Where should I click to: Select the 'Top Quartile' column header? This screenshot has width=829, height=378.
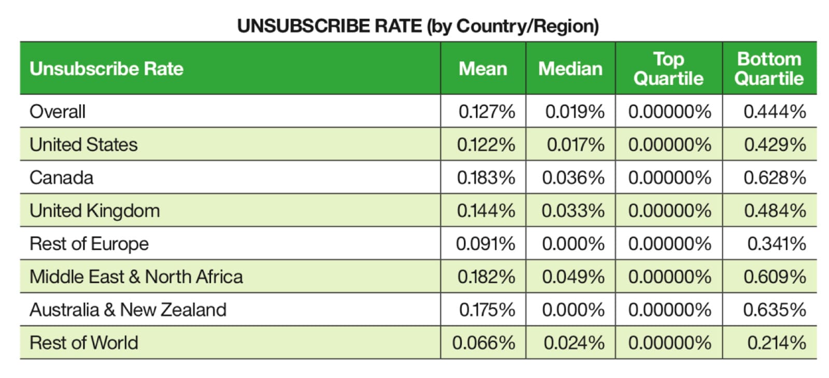[668, 69]
